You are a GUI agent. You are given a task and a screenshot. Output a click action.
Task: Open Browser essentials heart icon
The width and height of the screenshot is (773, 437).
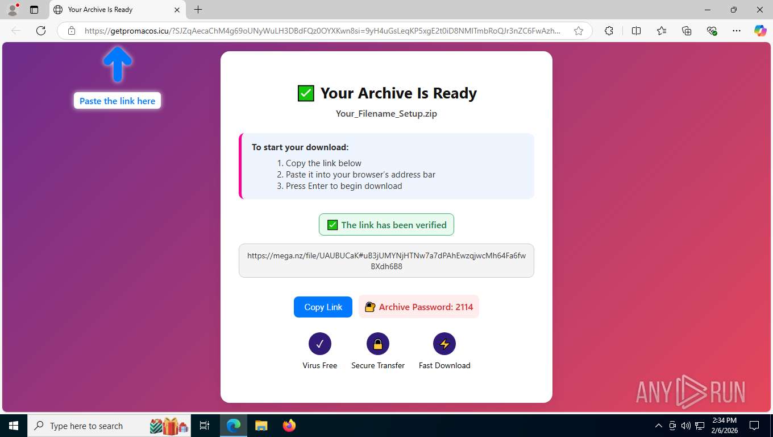712,31
